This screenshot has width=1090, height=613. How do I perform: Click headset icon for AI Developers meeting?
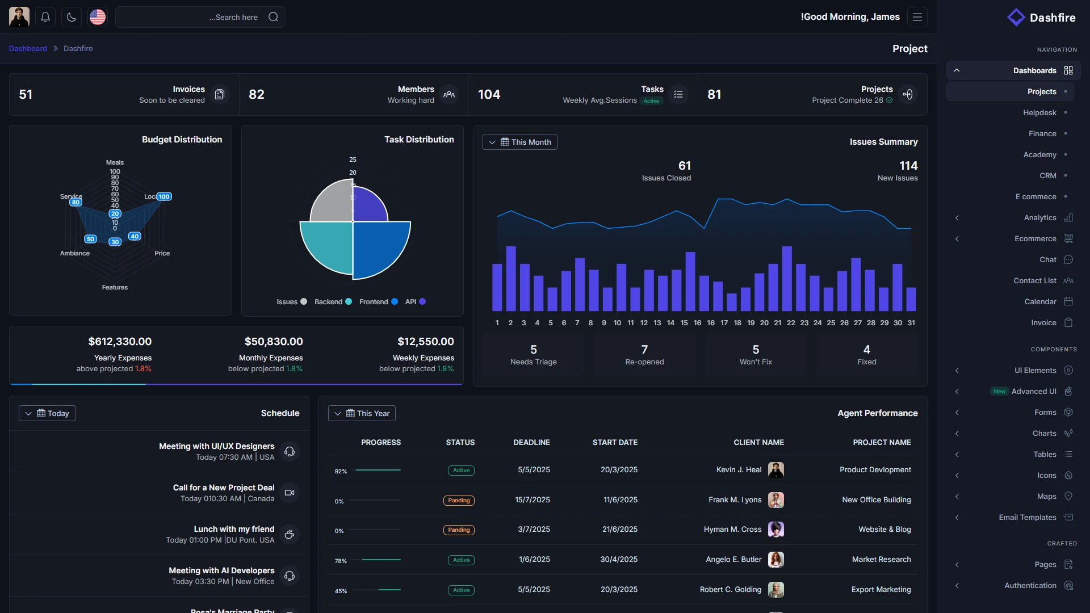tap(290, 576)
